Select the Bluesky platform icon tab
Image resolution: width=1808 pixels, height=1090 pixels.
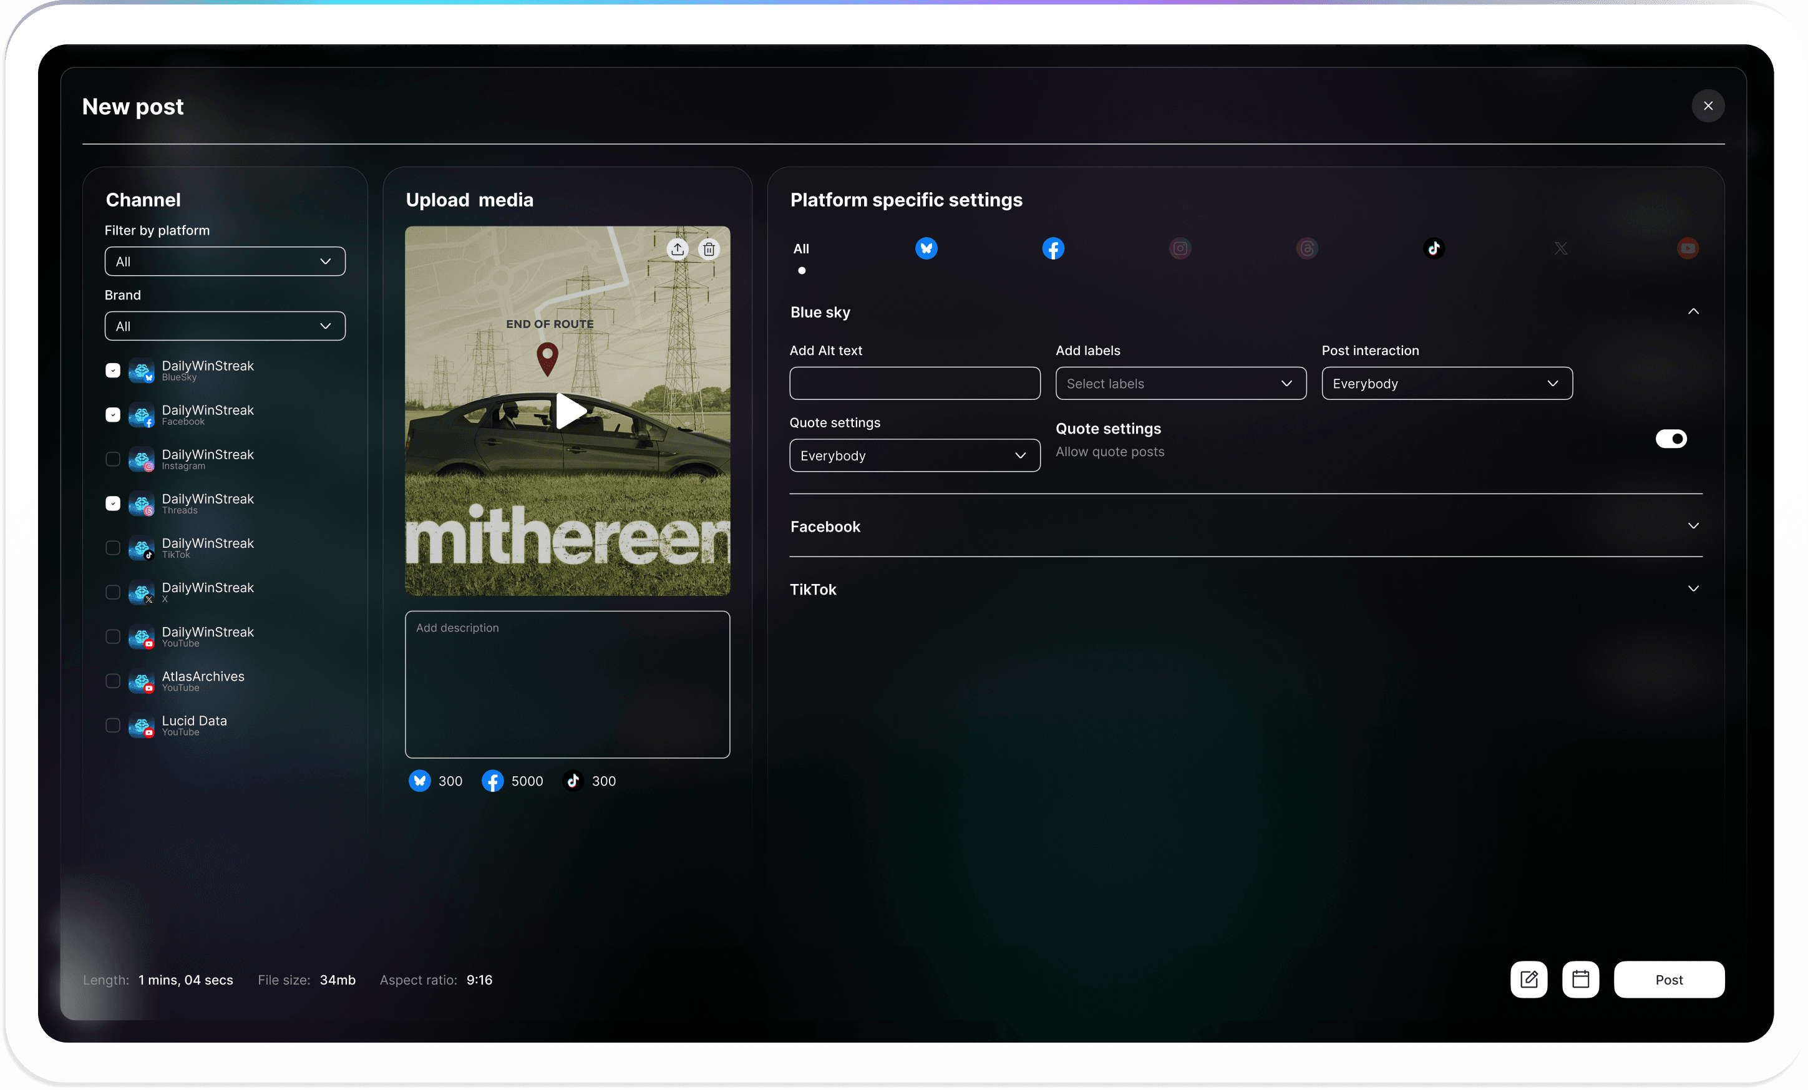pos(926,249)
